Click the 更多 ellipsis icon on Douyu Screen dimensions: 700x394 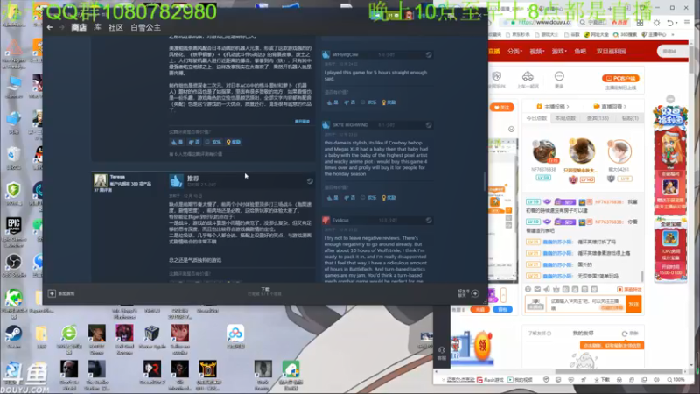(x=559, y=76)
